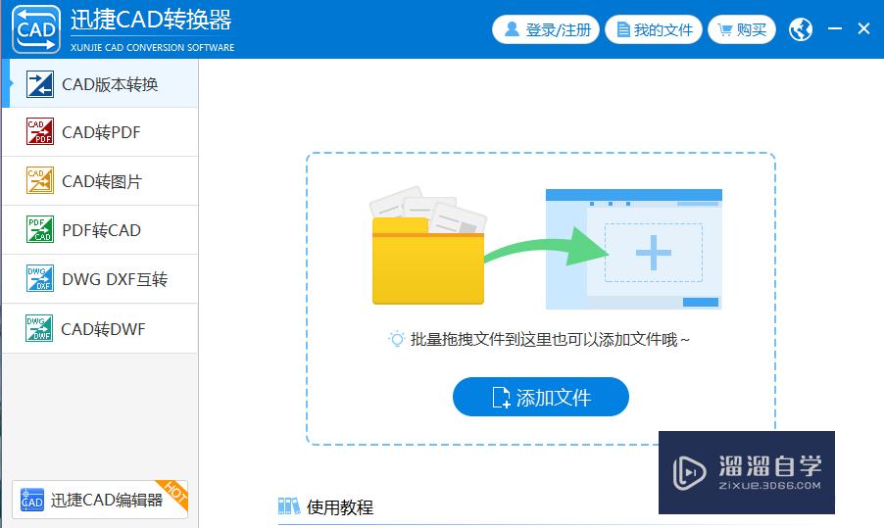Open the CAD转图片 tab

tap(100, 181)
